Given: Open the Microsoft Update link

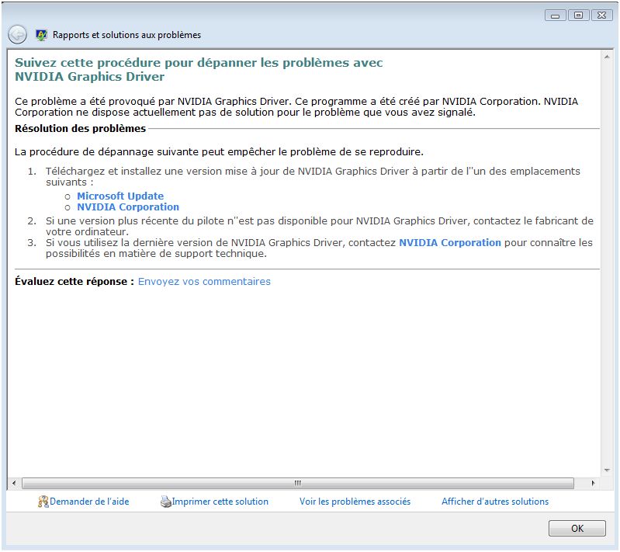Looking at the screenshot, I should point(120,196).
